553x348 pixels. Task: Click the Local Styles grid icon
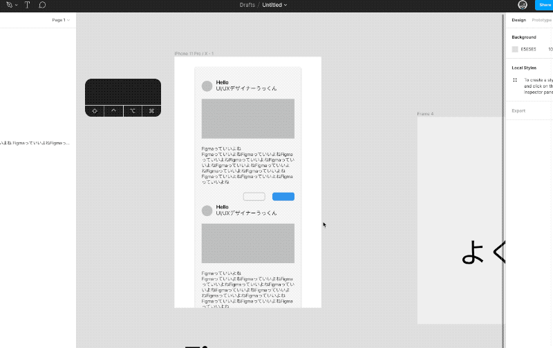[515, 80]
